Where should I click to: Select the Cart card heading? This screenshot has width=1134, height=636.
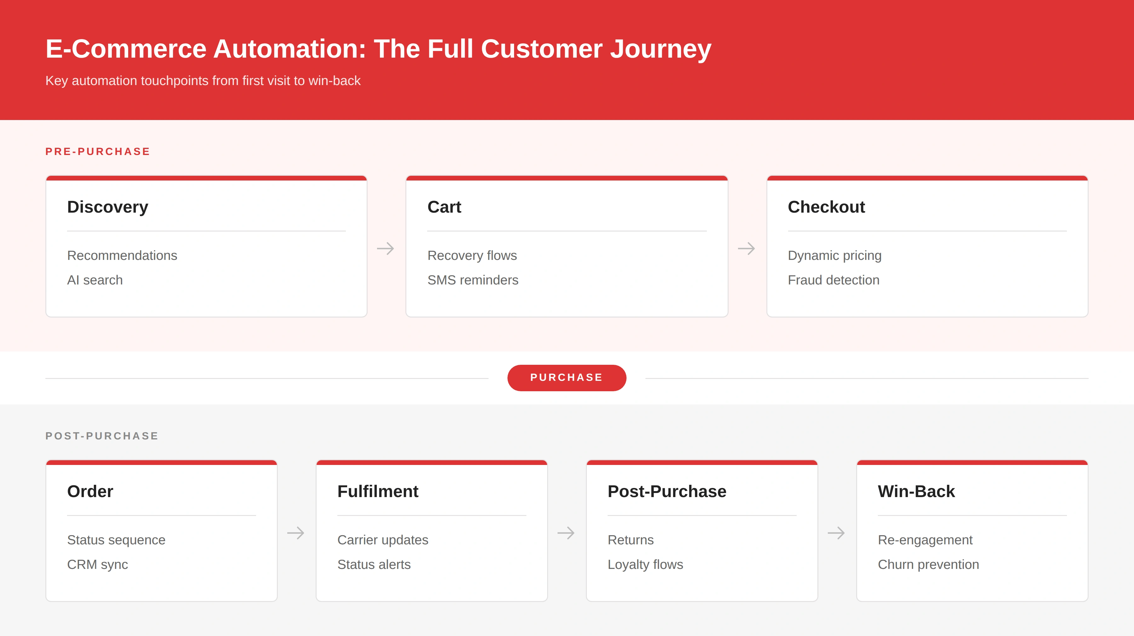444,207
